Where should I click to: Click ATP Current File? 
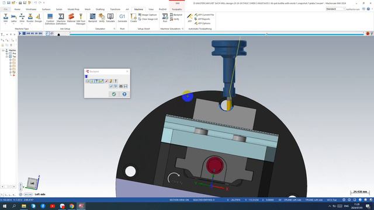[x=204, y=15]
